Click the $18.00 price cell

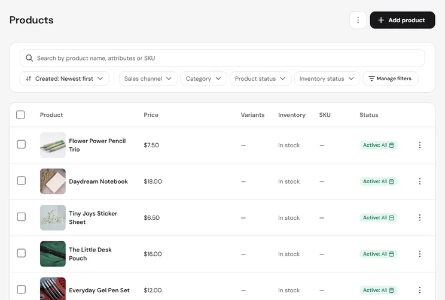click(153, 181)
